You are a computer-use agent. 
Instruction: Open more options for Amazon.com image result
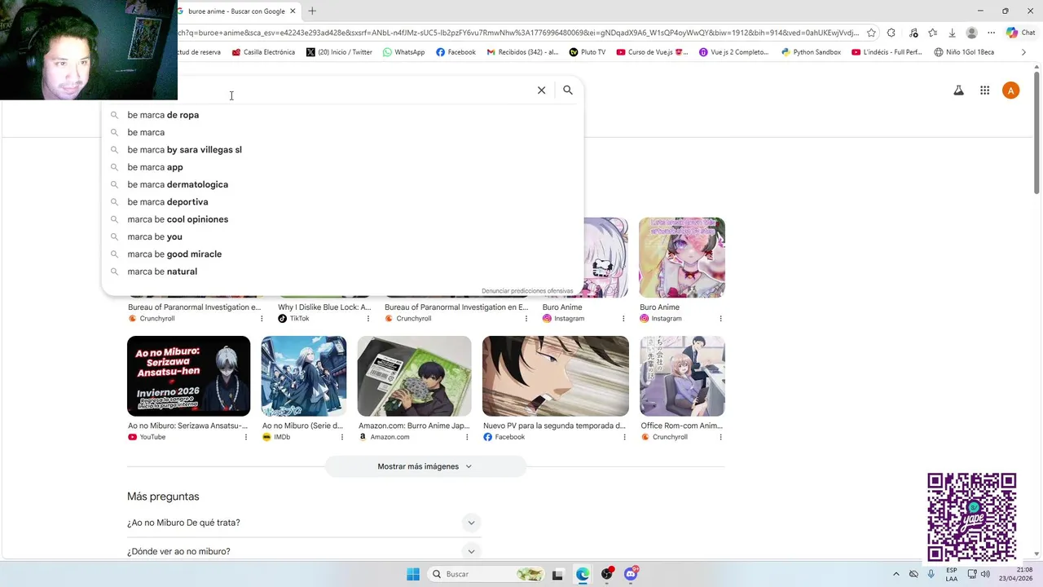tap(467, 437)
